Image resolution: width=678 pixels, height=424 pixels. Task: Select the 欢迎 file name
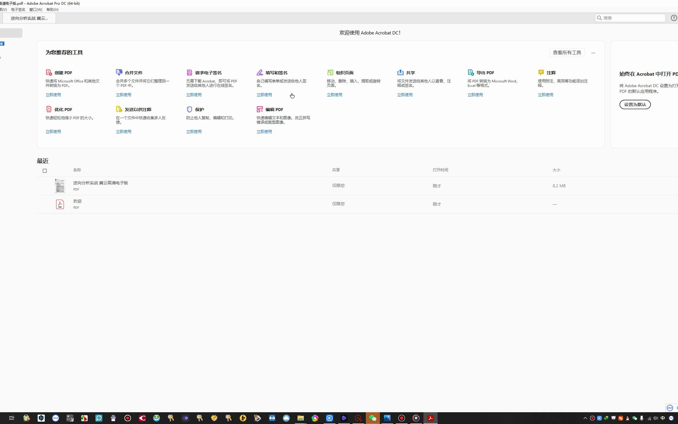(77, 201)
